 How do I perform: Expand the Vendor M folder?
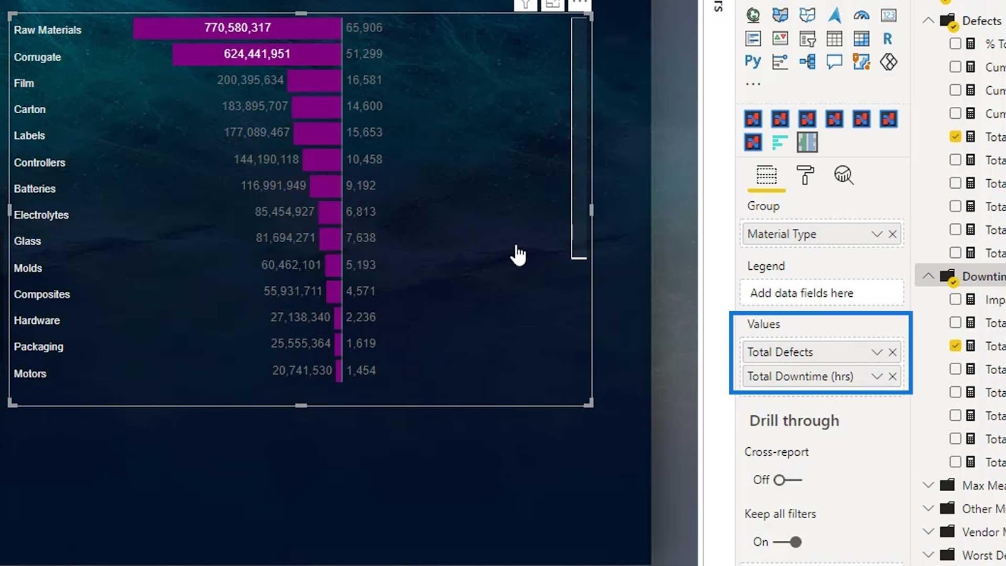coord(928,531)
